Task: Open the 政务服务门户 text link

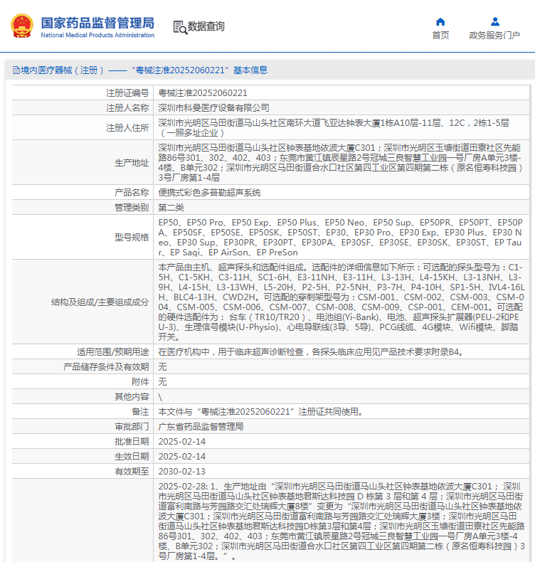Action: coord(494,36)
